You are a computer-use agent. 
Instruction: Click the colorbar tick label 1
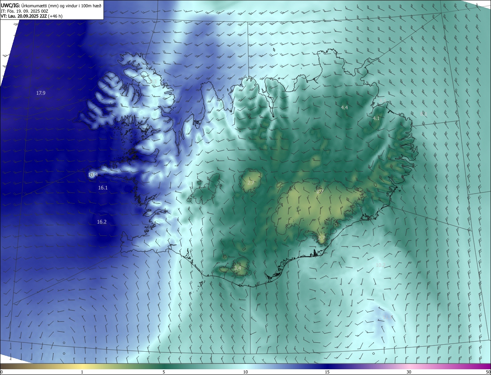[82, 372]
